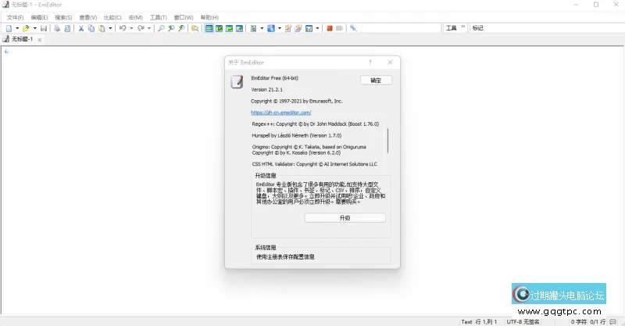625x326 pixels.
Task: Copy selection with the Copy icon
Action: click(x=91, y=28)
